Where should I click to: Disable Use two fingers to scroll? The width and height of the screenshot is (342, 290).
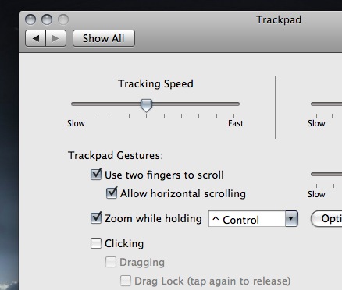[96, 174]
